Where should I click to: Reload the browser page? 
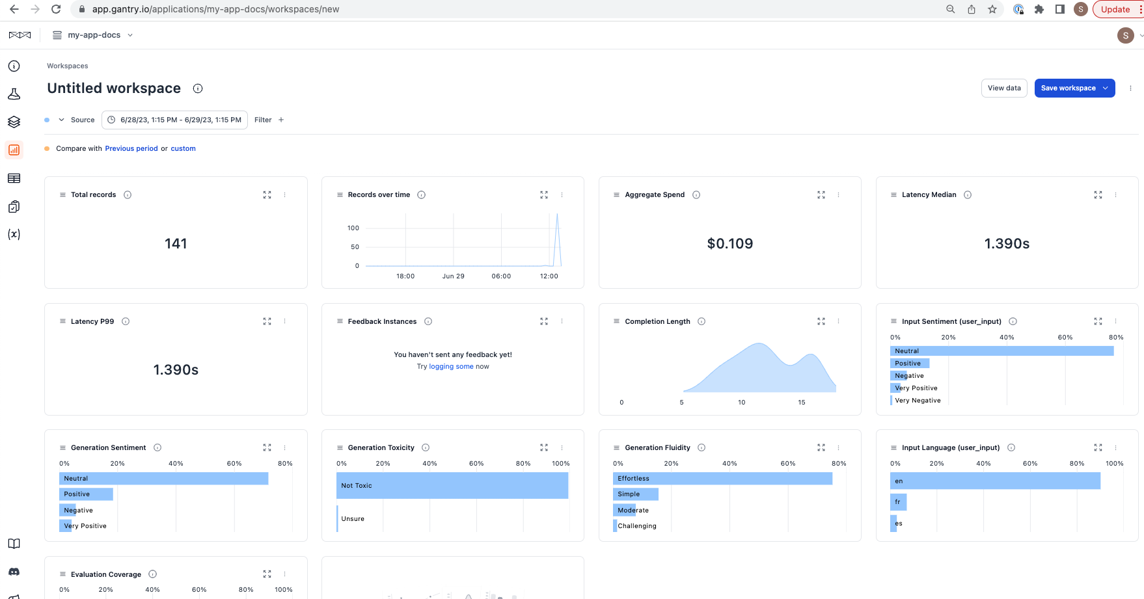pyautogui.click(x=56, y=9)
